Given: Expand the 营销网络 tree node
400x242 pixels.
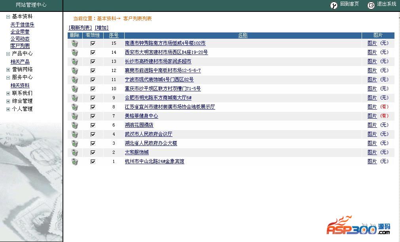Looking at the screenshot, I should [x=8, y=70].
